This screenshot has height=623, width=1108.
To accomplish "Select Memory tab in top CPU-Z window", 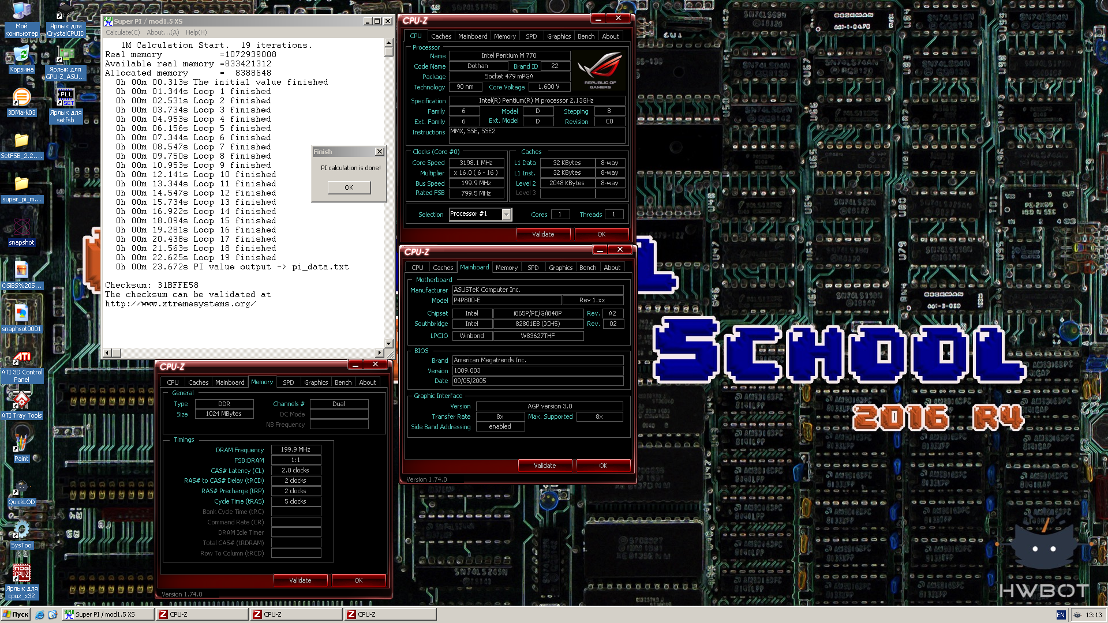I will tap(505, 36).
